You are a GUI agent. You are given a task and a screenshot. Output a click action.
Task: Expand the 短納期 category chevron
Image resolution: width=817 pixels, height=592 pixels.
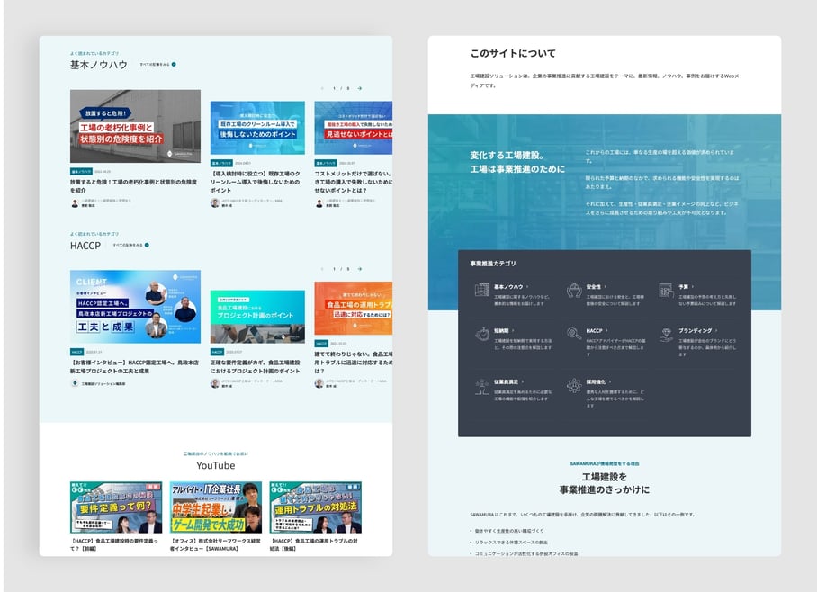point(513,330)
